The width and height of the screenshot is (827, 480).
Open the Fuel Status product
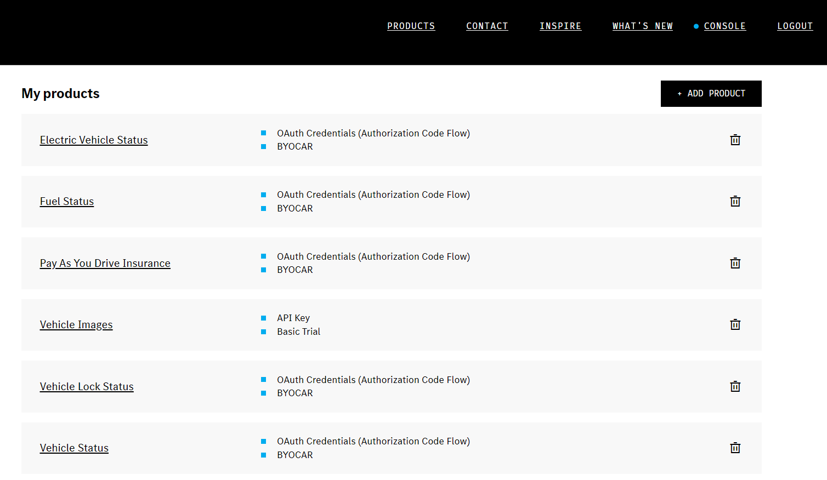pos(67,201)
